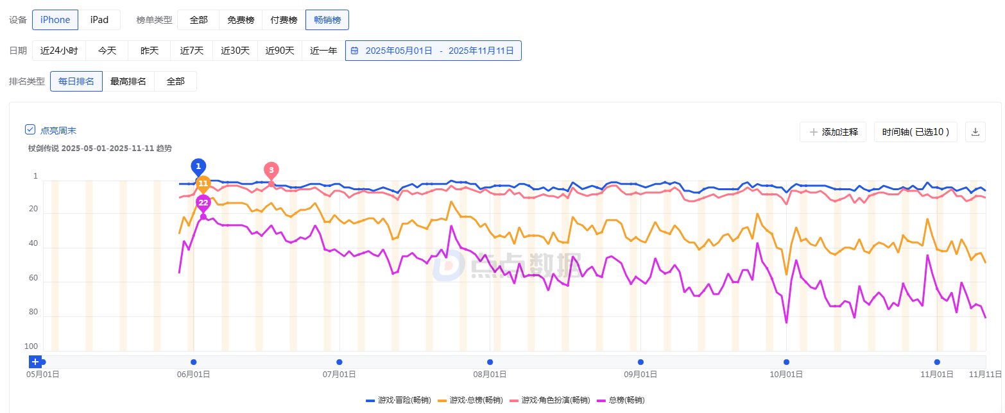
Task: Click the download chart icon
Action: pos(975,131)
